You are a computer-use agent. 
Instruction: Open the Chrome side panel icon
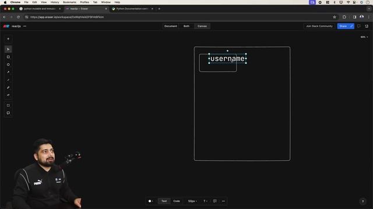pos(354,17)
